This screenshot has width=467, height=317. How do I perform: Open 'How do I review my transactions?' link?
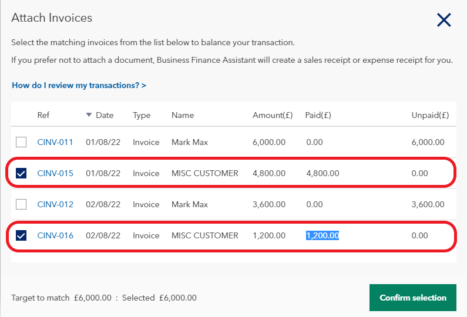tap(79, 86)
